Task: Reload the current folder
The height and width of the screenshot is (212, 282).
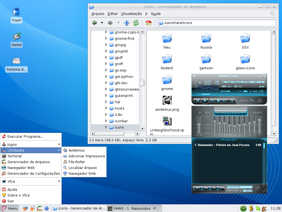Action: [136, 23]
